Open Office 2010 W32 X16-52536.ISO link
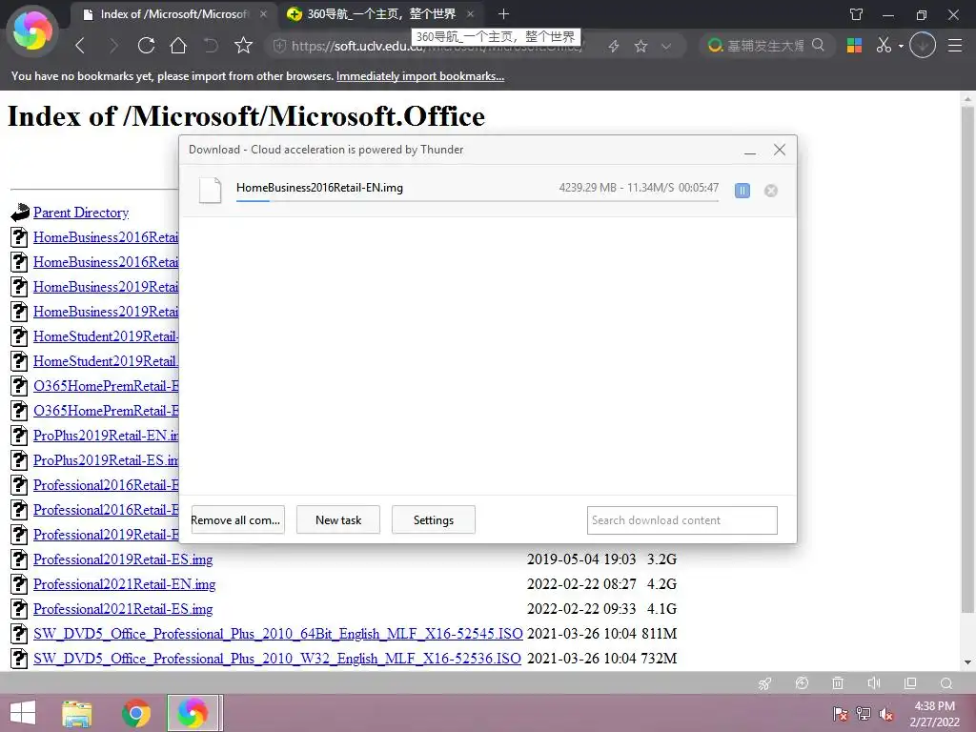Viewport: 976px width, 732px height. tap(277, 659)
